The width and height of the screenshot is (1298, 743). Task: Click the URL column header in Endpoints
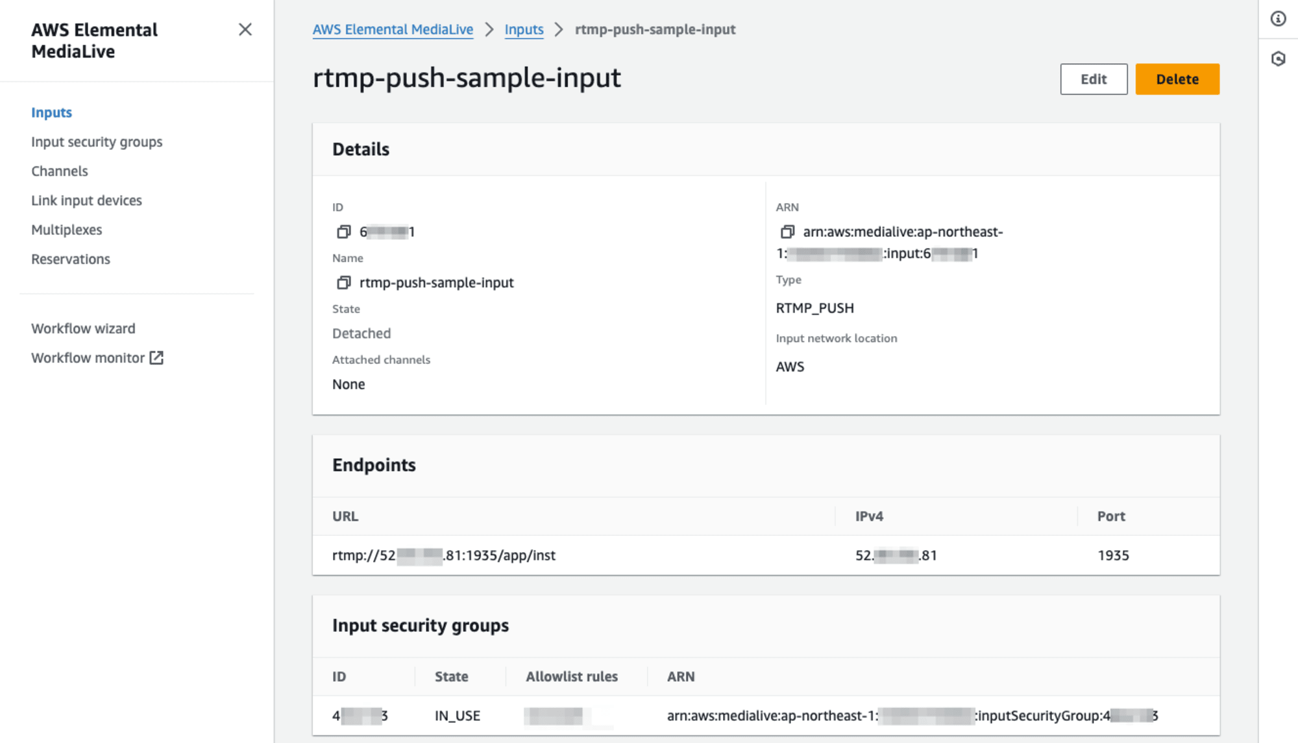click(345, 516)
